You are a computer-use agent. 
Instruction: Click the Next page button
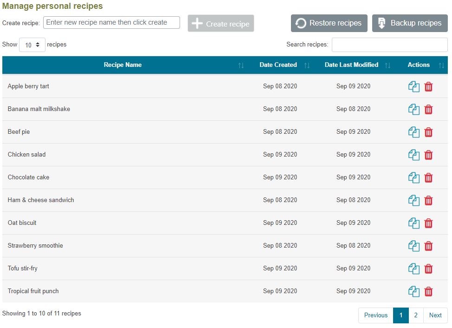435,315
